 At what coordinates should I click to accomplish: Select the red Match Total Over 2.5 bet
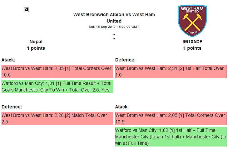(x=57, y=118)
